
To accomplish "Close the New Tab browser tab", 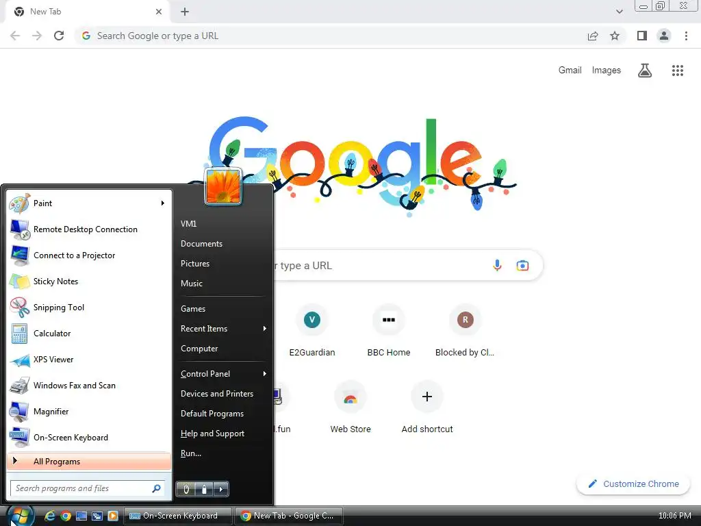I will [x=159, y=12].
